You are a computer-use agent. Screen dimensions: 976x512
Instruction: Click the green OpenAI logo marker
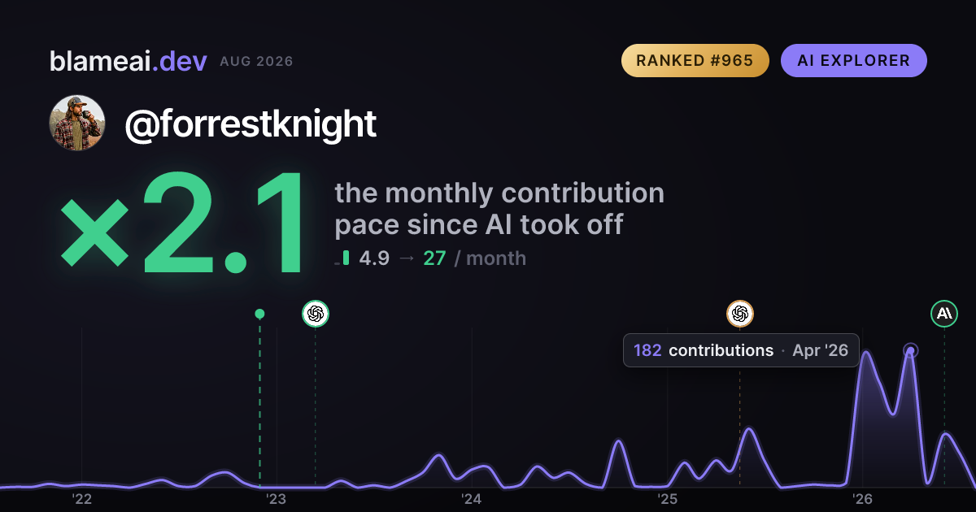coord(316,314)
